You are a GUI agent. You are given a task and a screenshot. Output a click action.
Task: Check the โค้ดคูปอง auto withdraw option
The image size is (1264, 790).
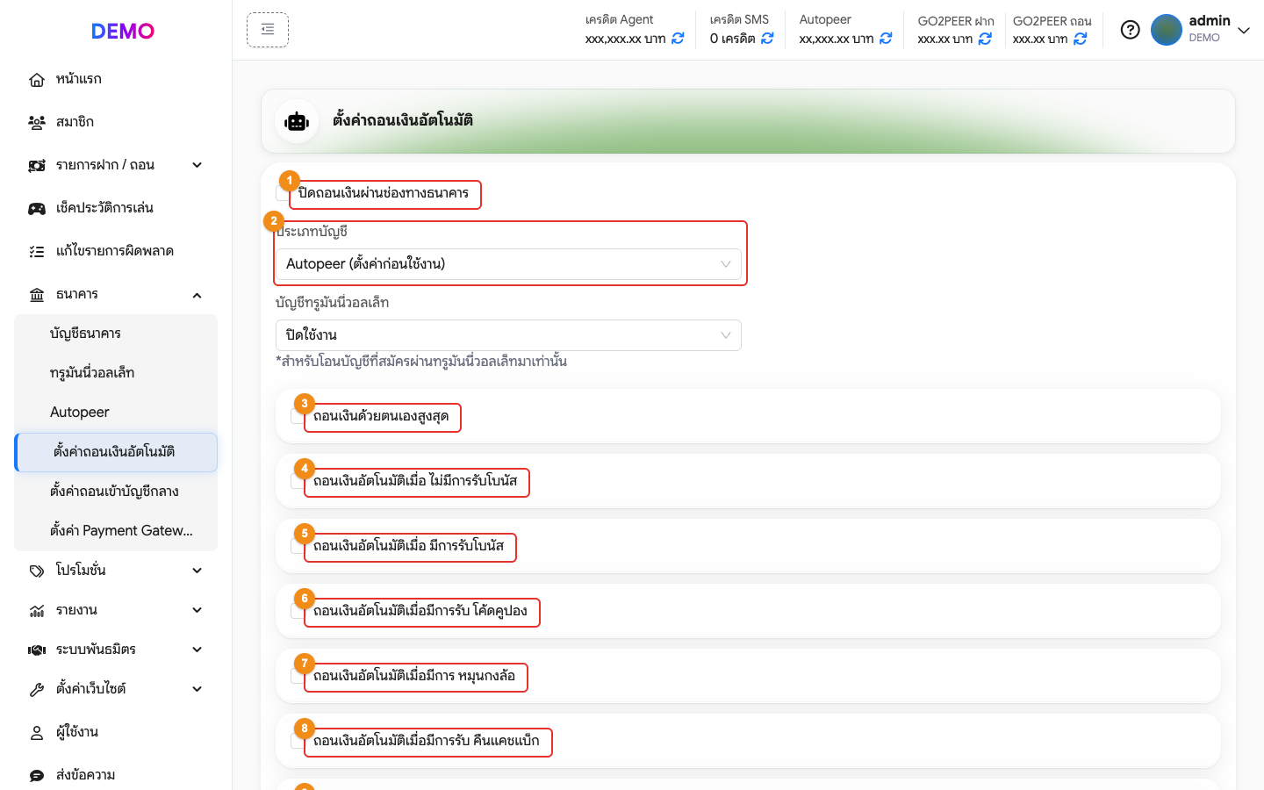298,611
